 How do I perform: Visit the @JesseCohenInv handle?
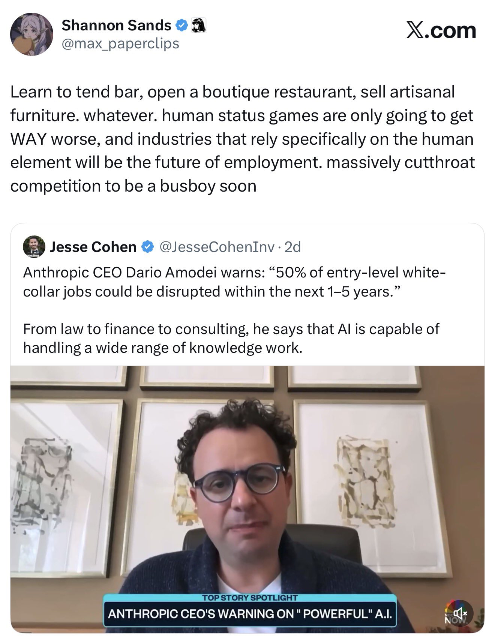pyautogui.click(x=217, y=247)
